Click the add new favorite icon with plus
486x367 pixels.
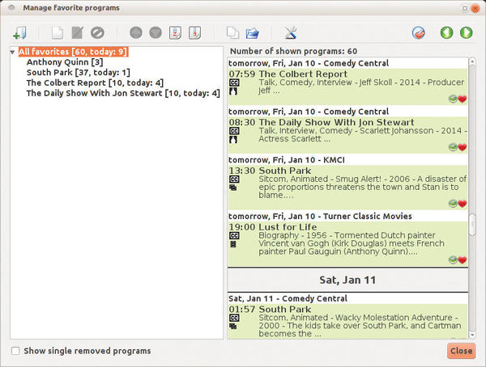20,33
